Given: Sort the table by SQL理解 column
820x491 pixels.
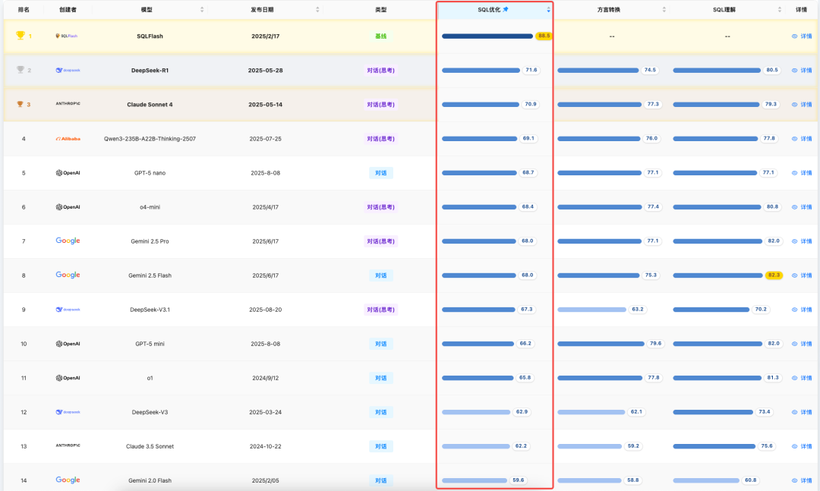Looking at the screenshot, I should coord(780,9).
